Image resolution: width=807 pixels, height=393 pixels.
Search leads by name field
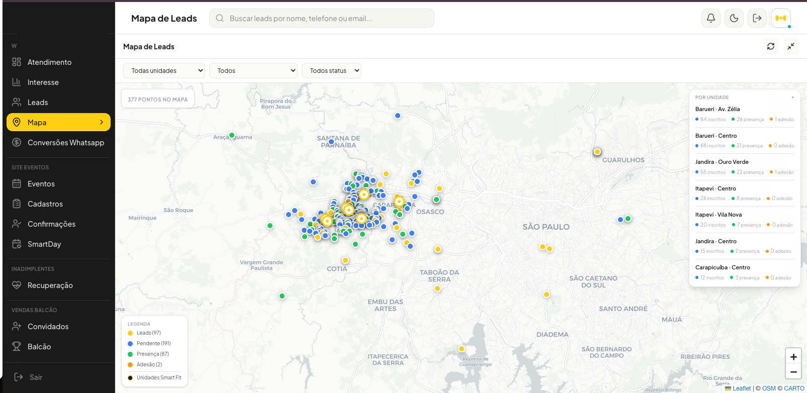tap(322, 18)
